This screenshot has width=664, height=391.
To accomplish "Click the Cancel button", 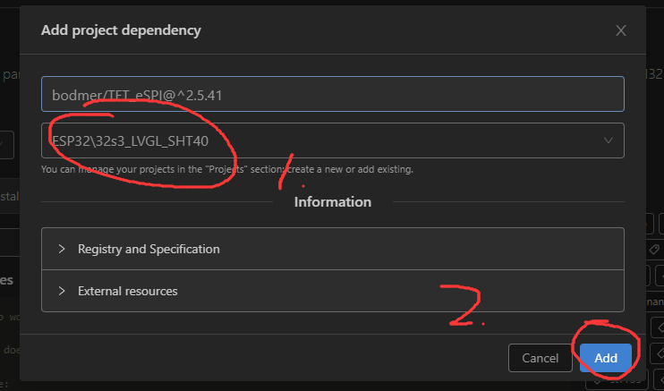I will coord(540,358).
